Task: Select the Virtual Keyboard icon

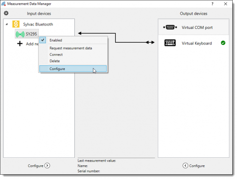Action: pyautogui.click(x=170, y=43)
